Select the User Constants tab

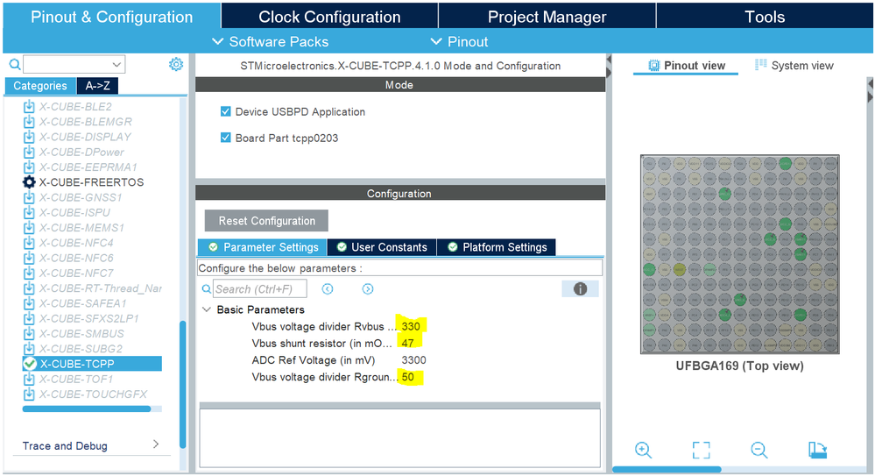click(x=382, y=247)
